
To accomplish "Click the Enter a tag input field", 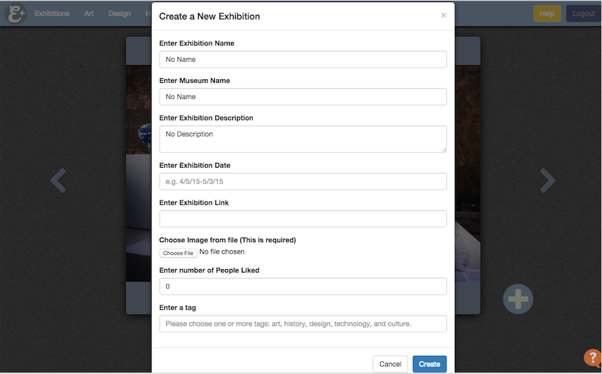I will coord(303,324).
